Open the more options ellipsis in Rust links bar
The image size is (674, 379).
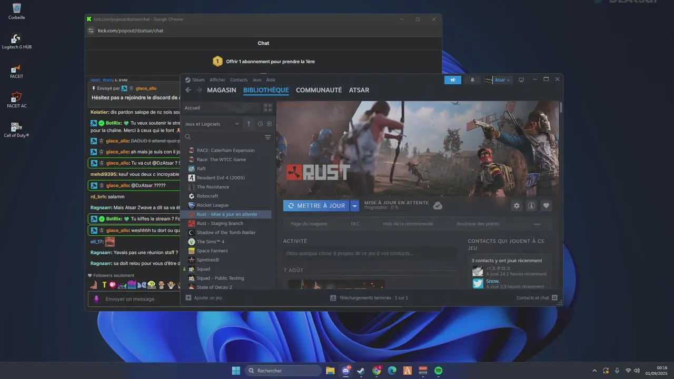[537, 224]
